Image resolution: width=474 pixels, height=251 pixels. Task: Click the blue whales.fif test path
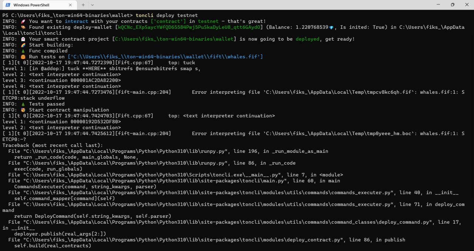[165, 57]
